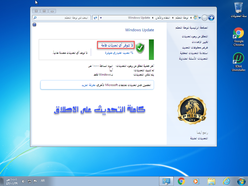The height and width of the screenshot is (186, 248).
Task: Expand the arrow before Windows Update breadcrumb
Action: 152,18
